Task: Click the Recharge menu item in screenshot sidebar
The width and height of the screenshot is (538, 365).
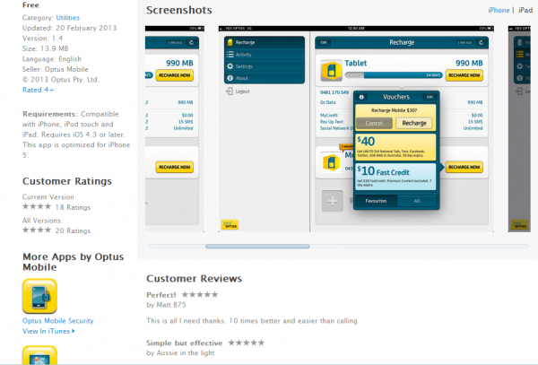Action: coord(265,42)
